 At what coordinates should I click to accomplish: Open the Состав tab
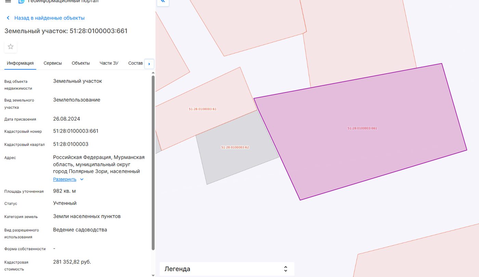click(x=135, y=63)
